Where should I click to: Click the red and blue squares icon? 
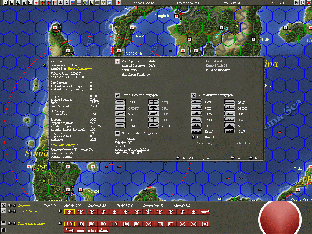point(73,2)
